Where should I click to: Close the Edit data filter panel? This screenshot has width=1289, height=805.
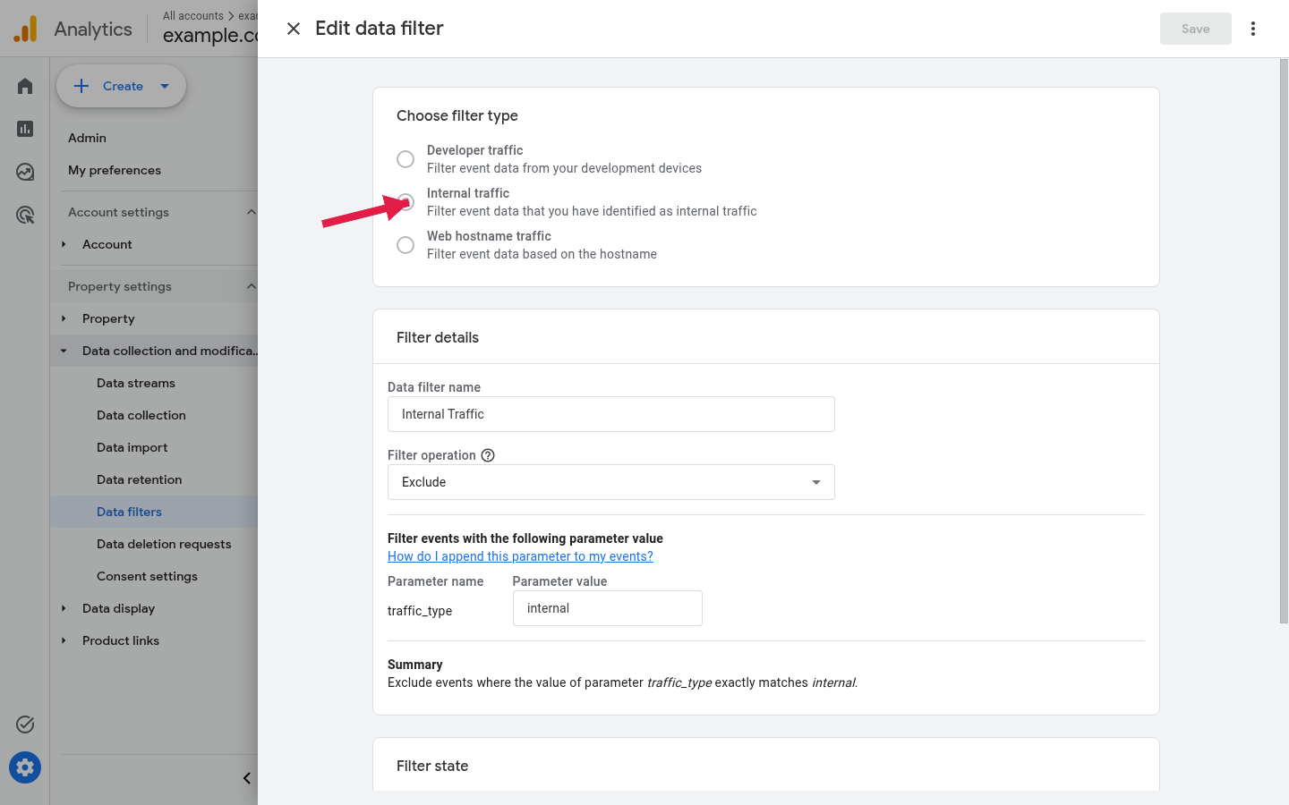point(294,29)
